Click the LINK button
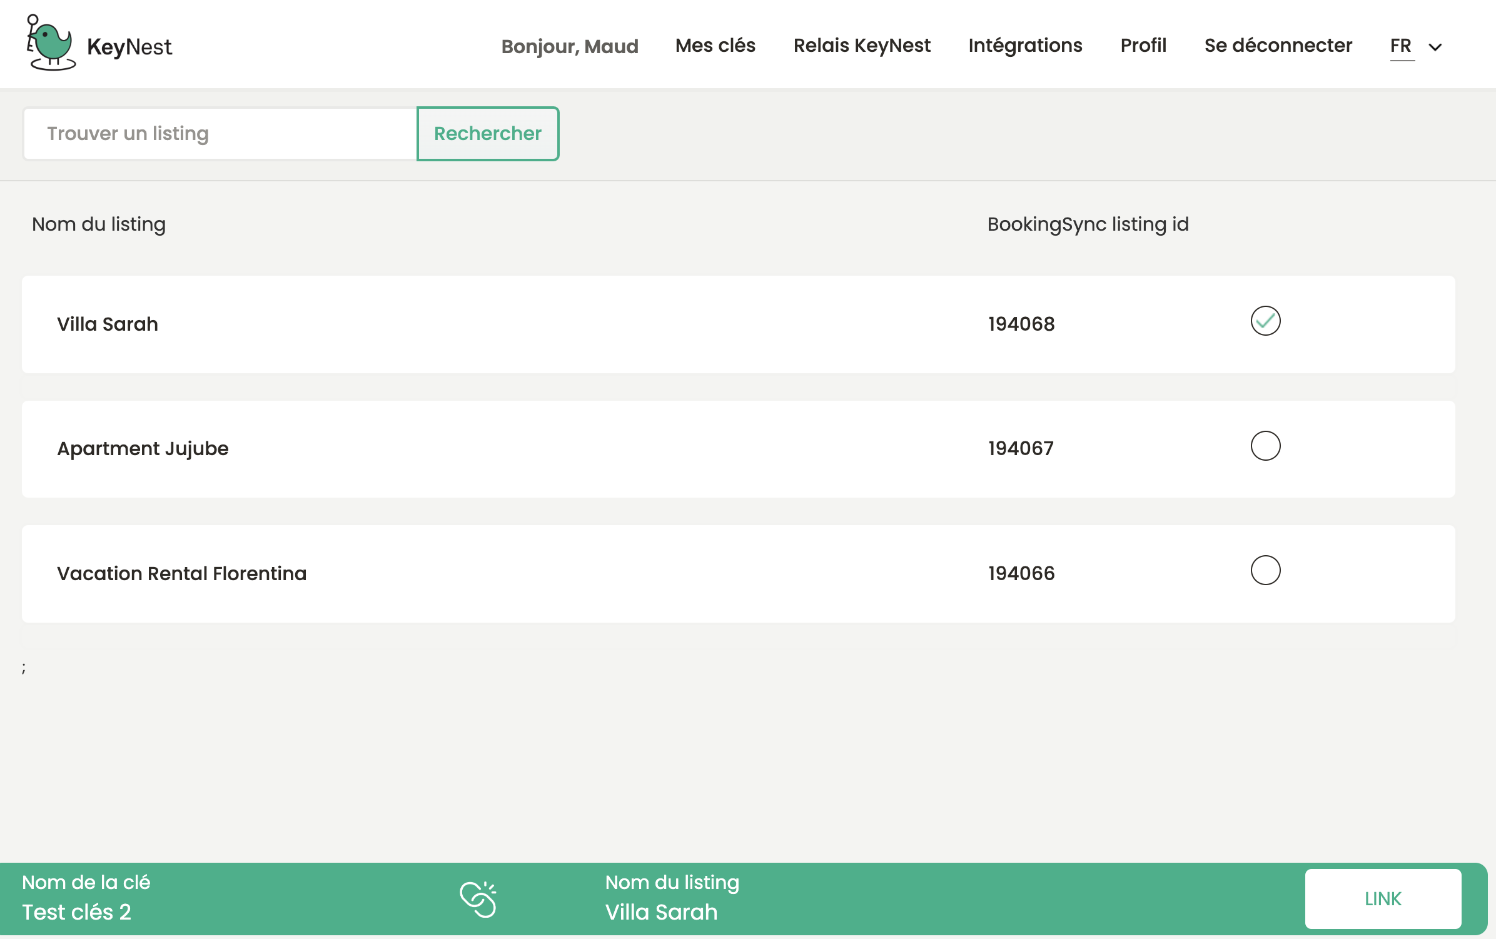1496x939 pixels. 1383,898
